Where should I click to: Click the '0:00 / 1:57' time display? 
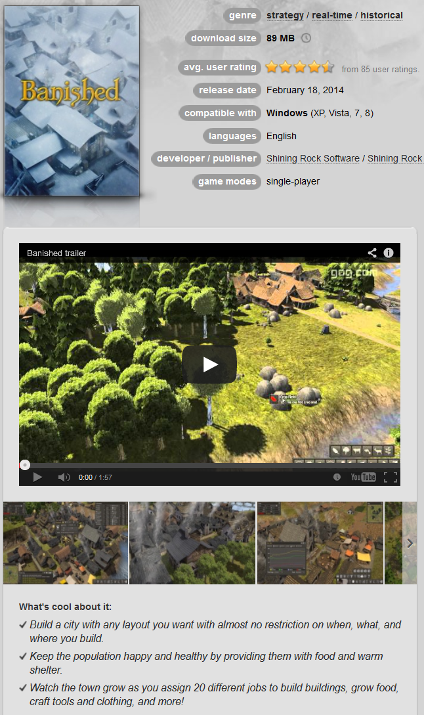[x=95, y=477]
